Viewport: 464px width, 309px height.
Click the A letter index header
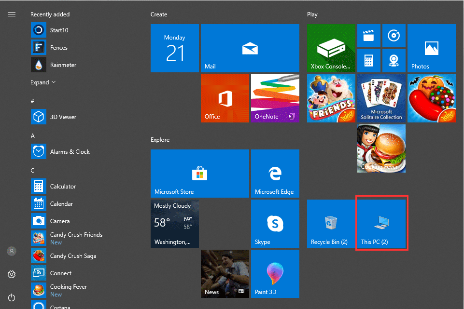[x=32, y=136]
